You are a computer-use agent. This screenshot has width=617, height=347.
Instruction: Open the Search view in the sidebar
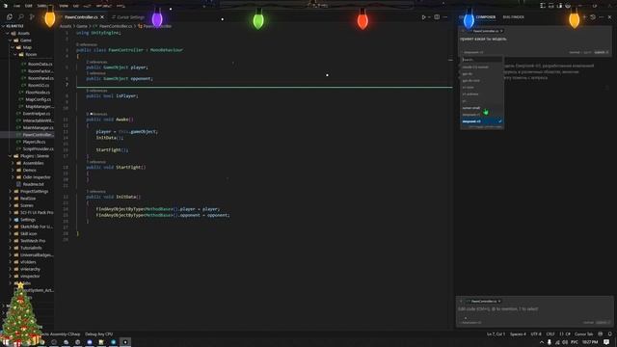(x=21, y=17)
